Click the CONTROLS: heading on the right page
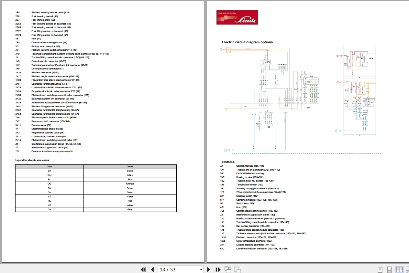Viewport: 409px width, 273px height. (x=228, y=162)
